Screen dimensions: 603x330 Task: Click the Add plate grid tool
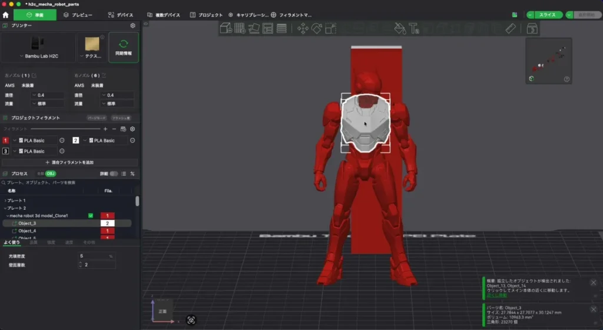[240, 28]
